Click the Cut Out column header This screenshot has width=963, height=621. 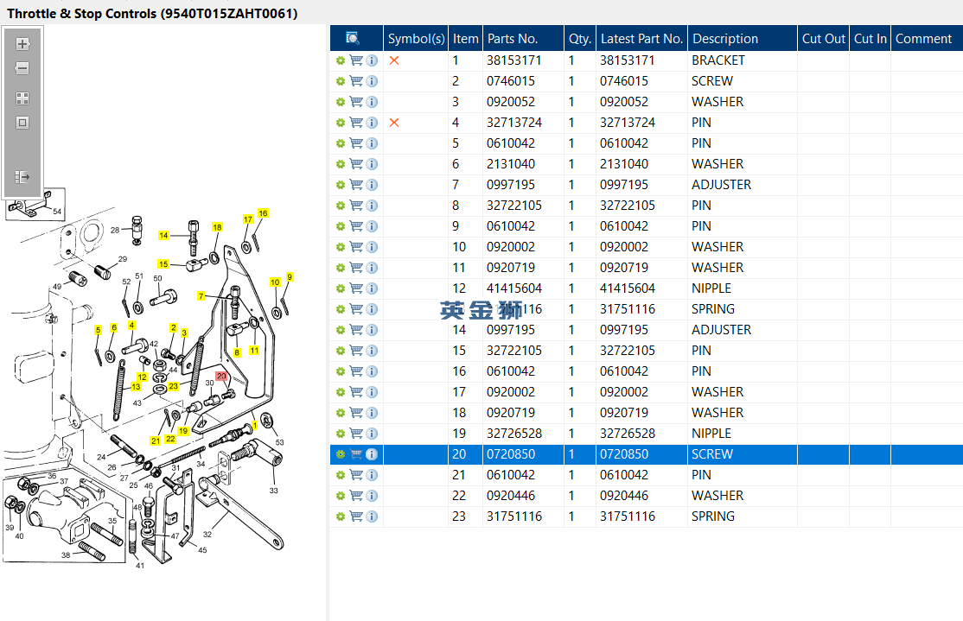(824, 39)
